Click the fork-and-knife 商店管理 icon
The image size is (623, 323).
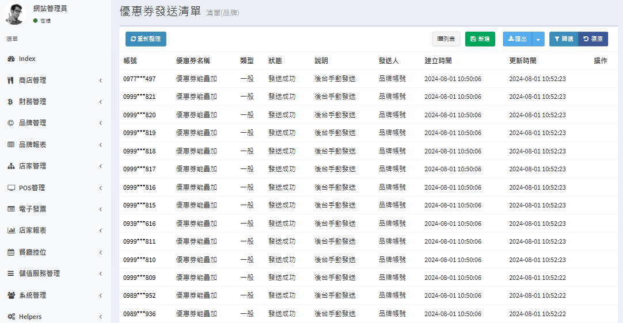10,80
